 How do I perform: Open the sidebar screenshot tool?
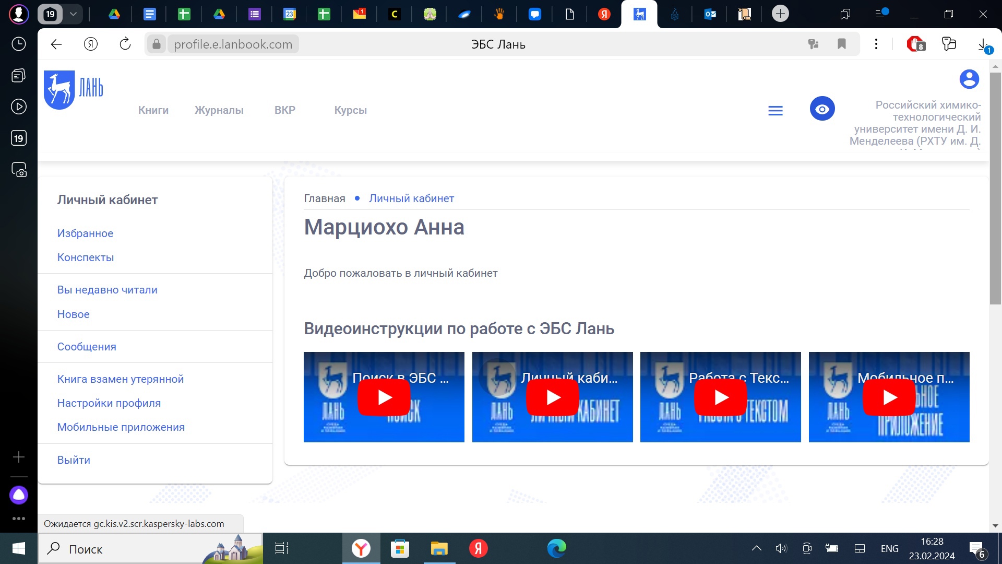[19, 170]
